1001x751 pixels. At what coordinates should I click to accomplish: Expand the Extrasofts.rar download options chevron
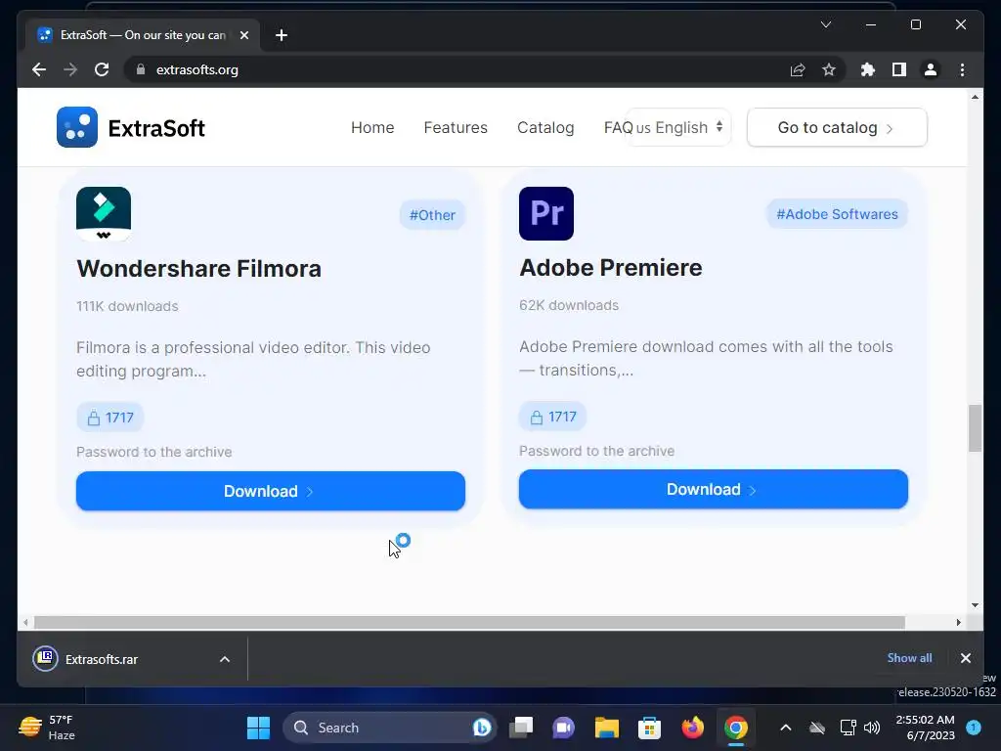[x=225, y=659]
